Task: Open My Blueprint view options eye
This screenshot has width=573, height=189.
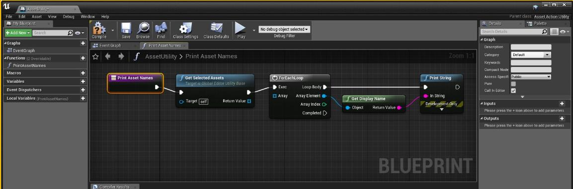Action: pos(80,33)
